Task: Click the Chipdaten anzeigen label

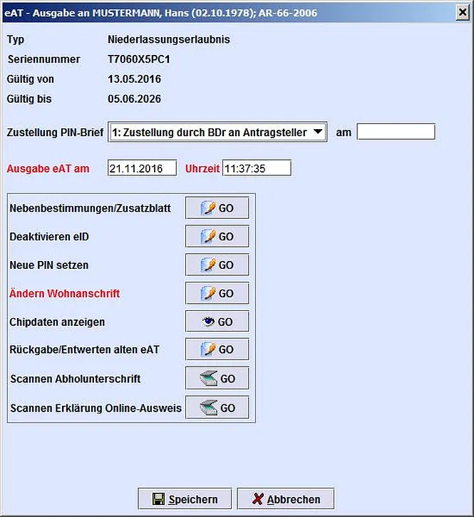Action: point(57,322)
